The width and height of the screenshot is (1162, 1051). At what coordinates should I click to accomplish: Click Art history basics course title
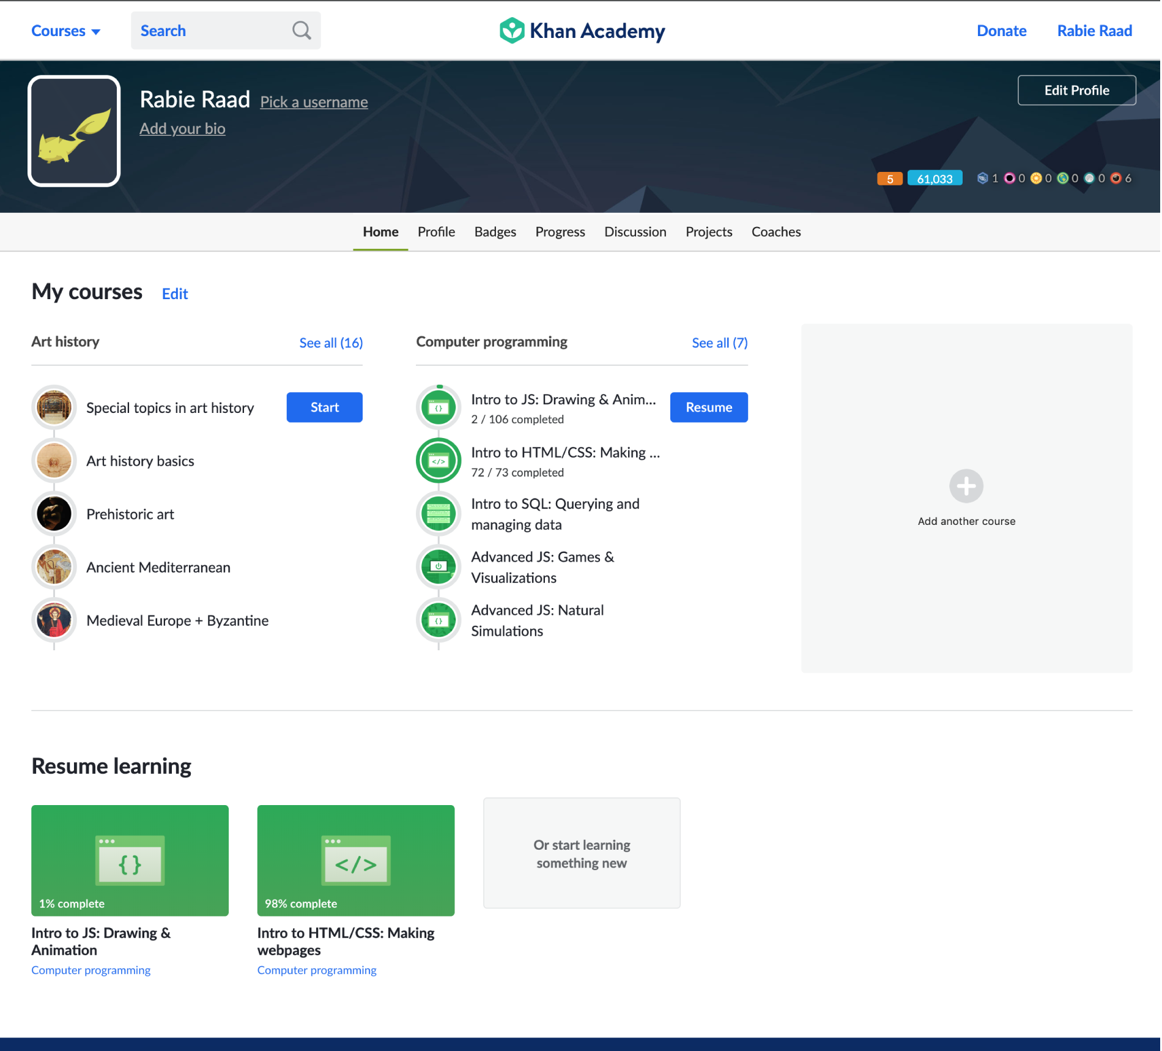click(x=140, y=461)
